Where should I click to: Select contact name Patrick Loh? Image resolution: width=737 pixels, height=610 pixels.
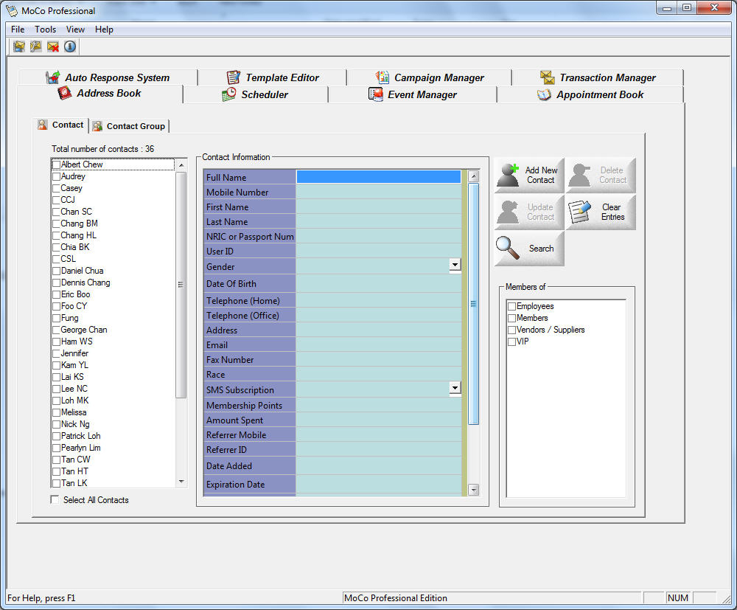[x=80, y=436]
